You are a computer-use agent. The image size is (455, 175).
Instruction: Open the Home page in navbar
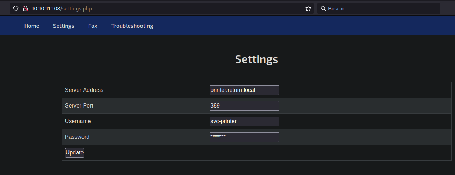(x=32, y=26)
